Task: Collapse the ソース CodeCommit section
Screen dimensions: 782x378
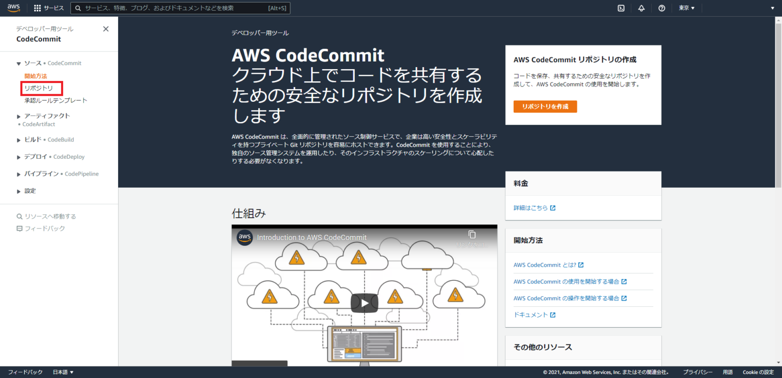Action: tap(19, 63)
